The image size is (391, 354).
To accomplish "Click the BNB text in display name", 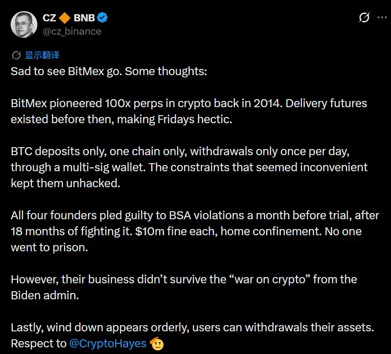I will [x=84, y=18].
